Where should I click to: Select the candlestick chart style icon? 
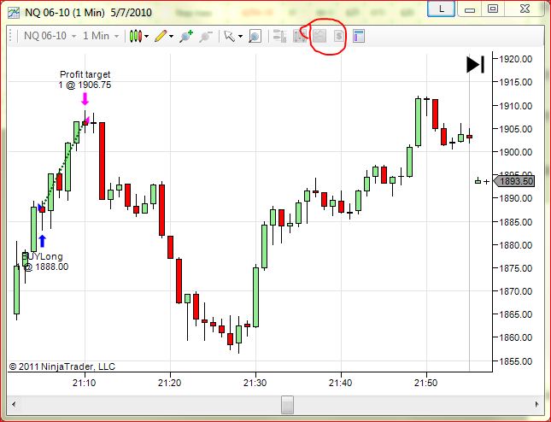[136, 36]
